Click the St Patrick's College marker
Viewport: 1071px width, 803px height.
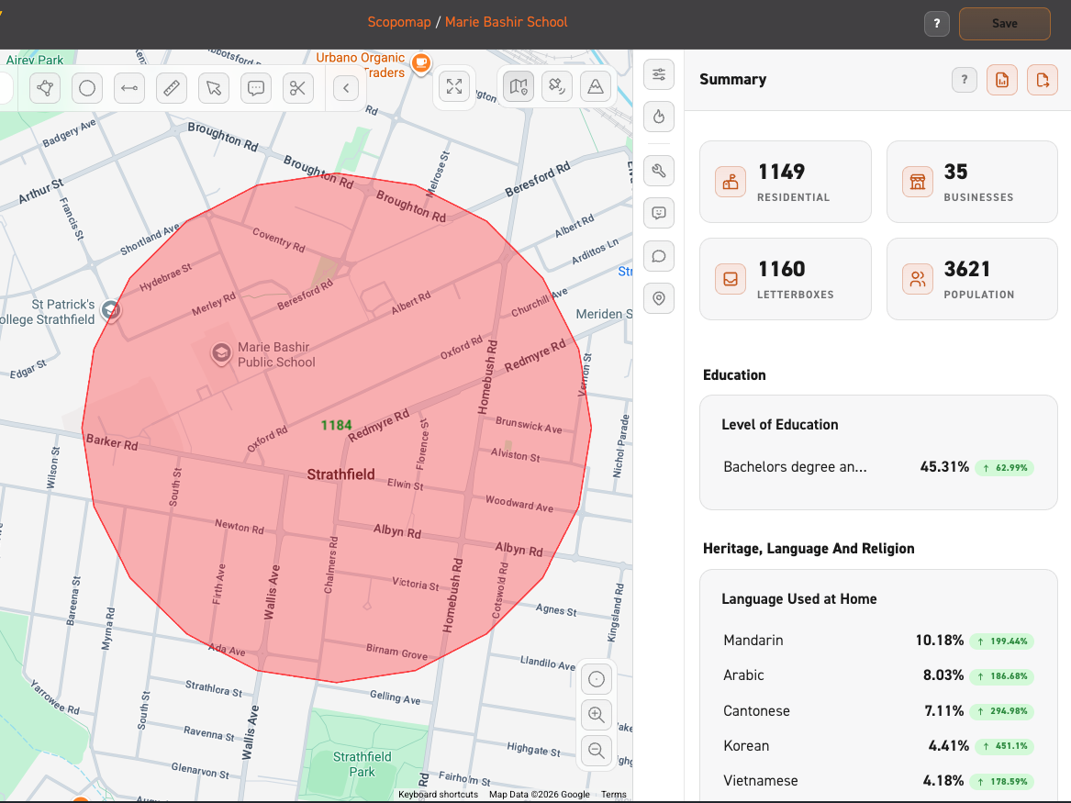click(x=111, y=311)
